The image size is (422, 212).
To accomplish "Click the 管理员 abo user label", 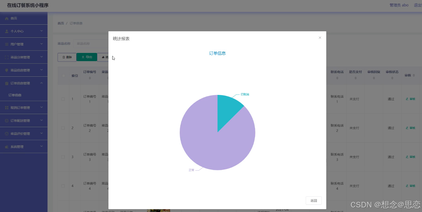I will coord(399,5).
